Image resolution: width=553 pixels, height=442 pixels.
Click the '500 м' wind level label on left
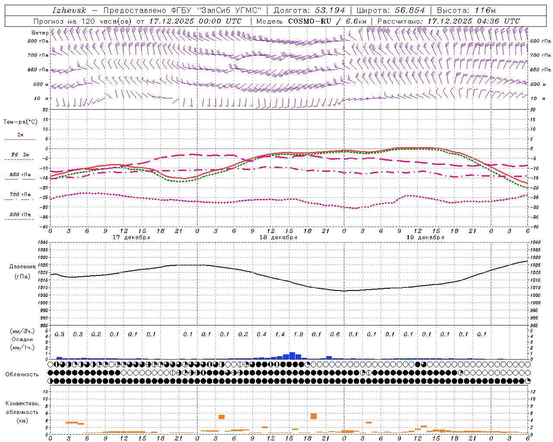tap(41, 85)
